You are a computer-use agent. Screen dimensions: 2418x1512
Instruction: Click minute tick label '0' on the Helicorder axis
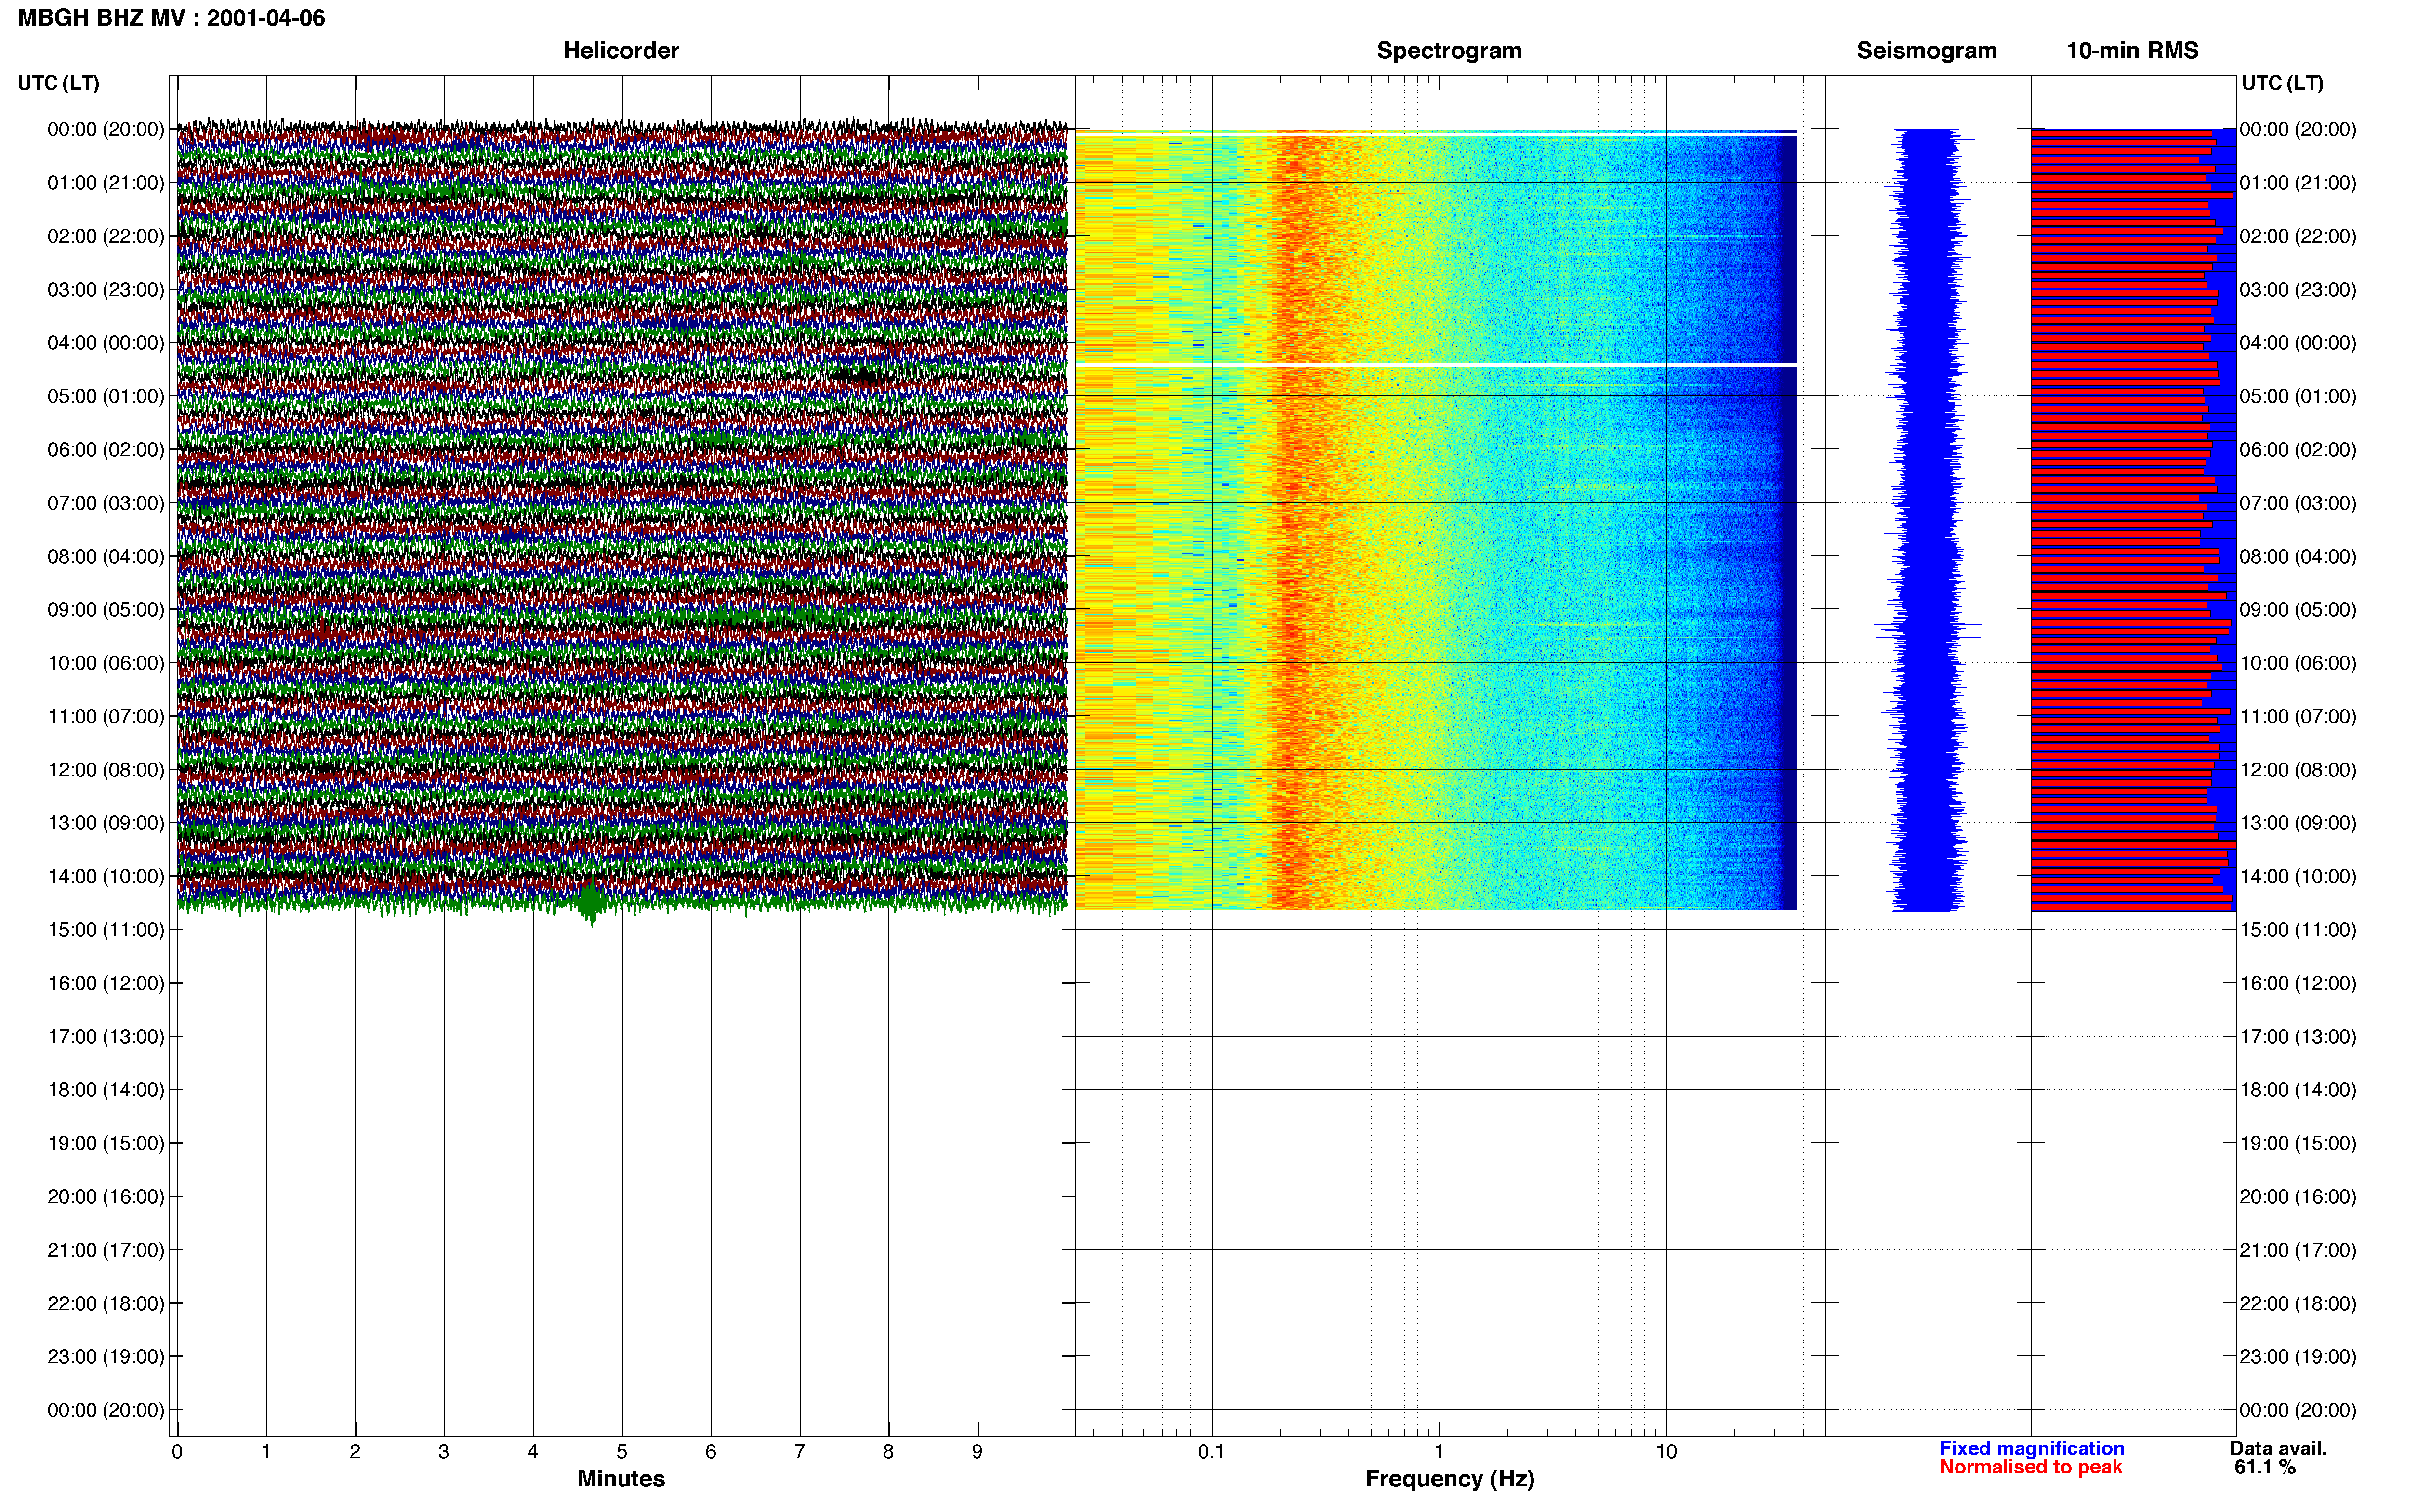(x=177, y=1451)
